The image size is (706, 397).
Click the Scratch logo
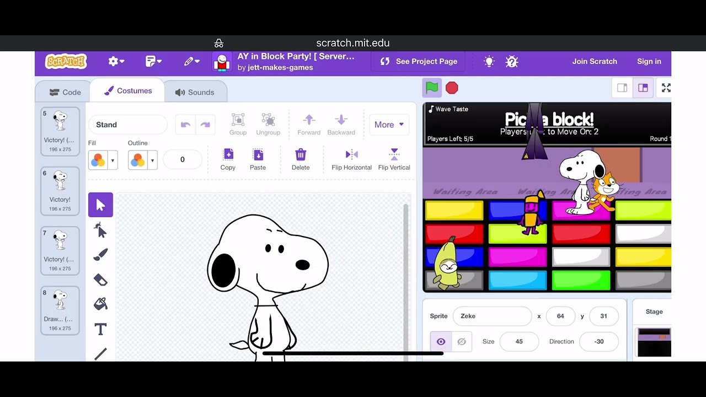66,61
